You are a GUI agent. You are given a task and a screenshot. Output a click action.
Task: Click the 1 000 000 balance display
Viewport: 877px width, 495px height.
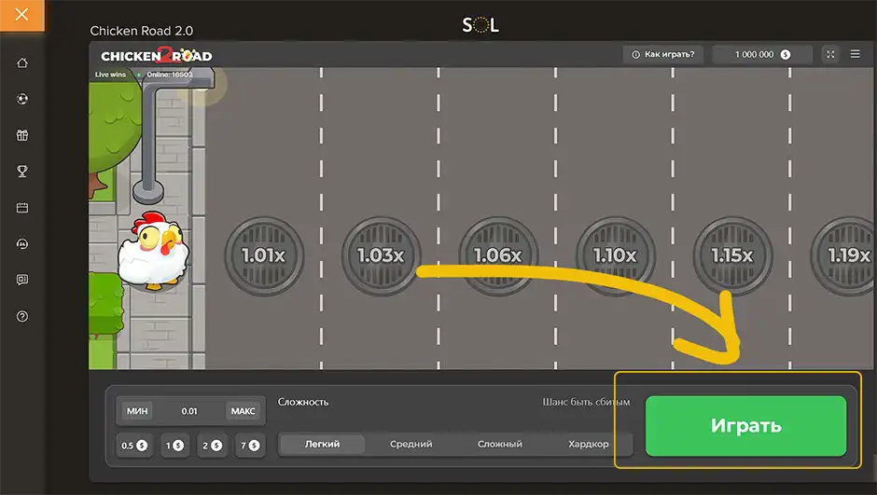(x=762, y=54)
